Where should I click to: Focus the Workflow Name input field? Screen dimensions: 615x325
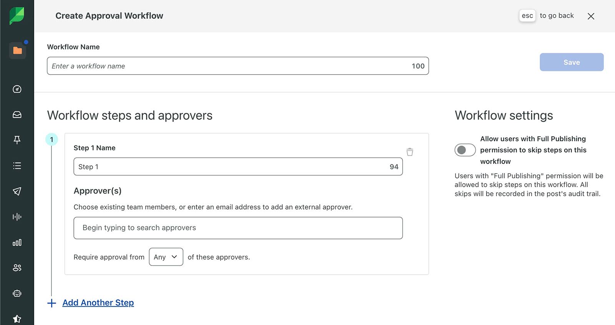(x=238, y=66)
